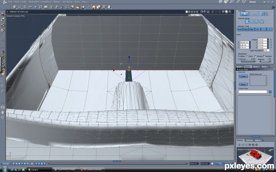276x172 pixels.
Task: Open the Corel PHOTO-PAINT taskbar button
Action: click(66, 170)
